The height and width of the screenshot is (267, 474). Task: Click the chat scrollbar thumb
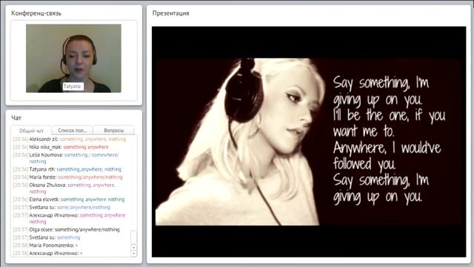click(133, 237)
